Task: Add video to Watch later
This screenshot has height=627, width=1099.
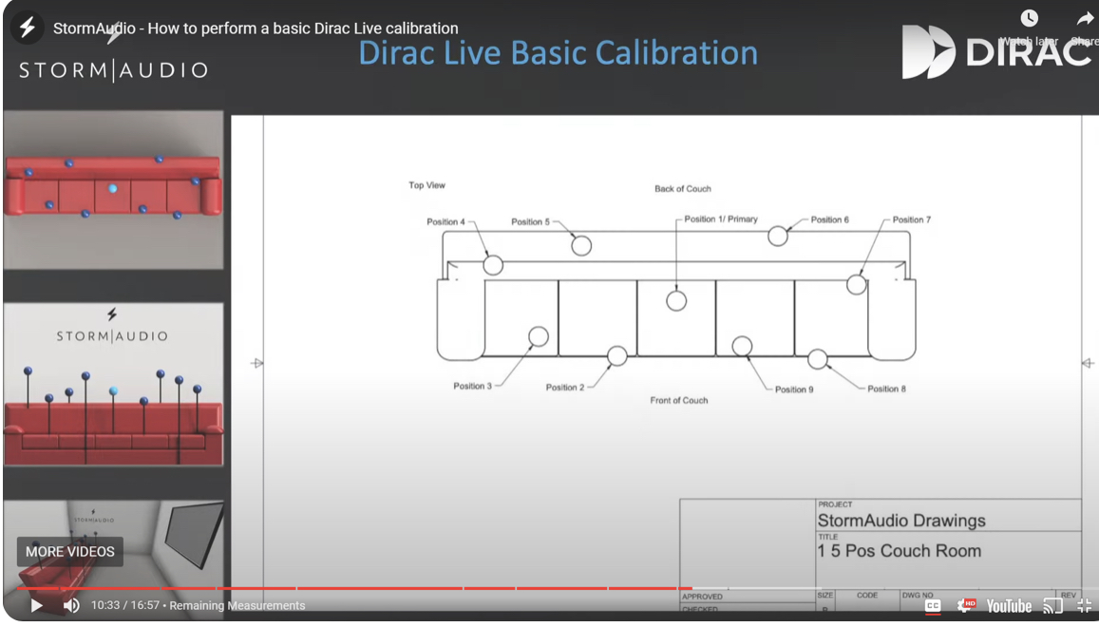Action: 1029,19
